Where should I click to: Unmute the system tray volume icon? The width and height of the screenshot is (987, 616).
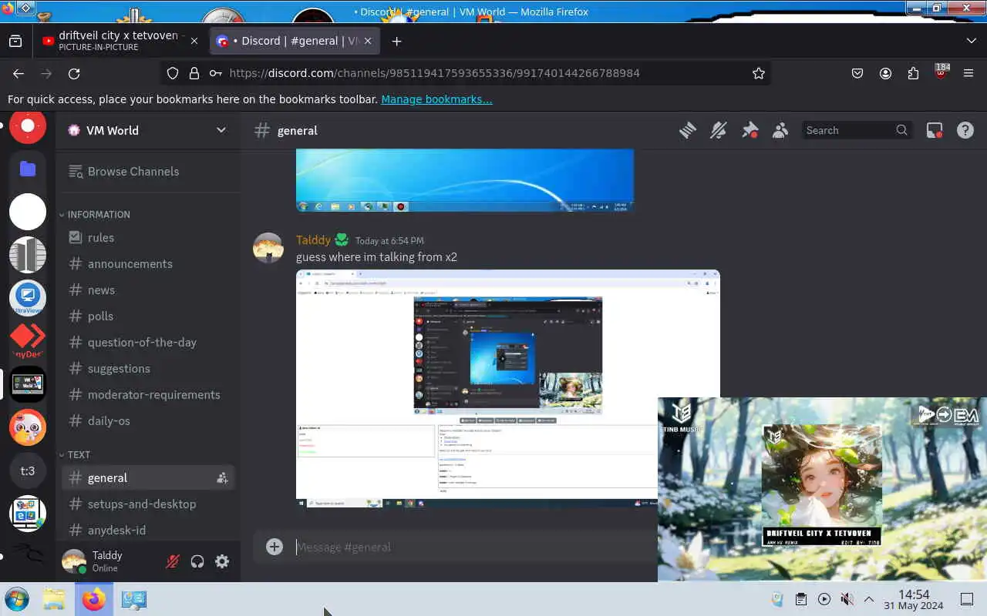tap(847, 599)
